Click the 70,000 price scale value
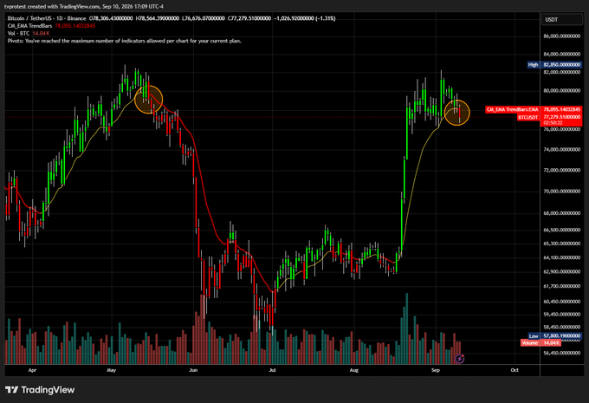This screenshot has height=403, width=589. tap(562, 191)
